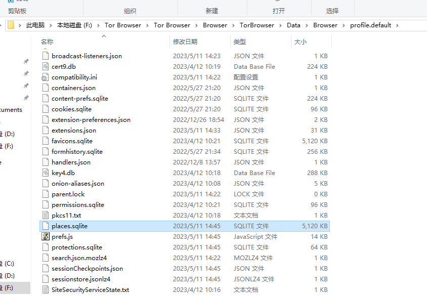
Task: Click the SiteSecurityServiceState.txt file icon
Action: pos(46,289)
